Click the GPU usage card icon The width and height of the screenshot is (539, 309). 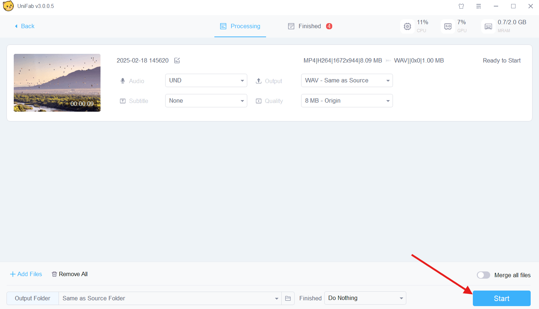click(448, 26)
